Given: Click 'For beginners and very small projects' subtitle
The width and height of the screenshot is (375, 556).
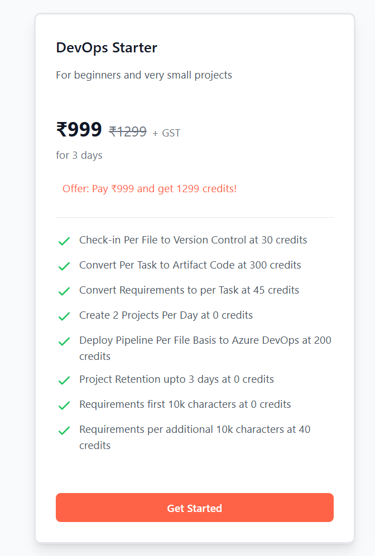Looking at the screenshot, I should (x=144, y=75).
